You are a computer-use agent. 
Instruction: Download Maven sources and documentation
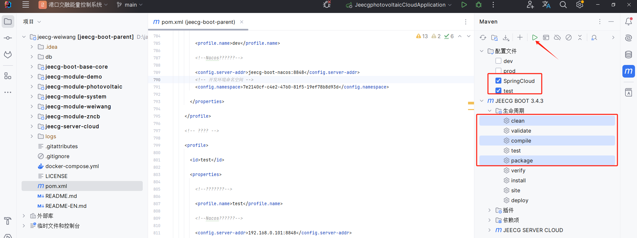click(506, 37)
